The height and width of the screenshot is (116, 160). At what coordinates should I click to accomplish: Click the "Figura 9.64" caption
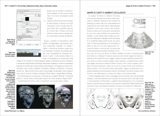(10, 42)
